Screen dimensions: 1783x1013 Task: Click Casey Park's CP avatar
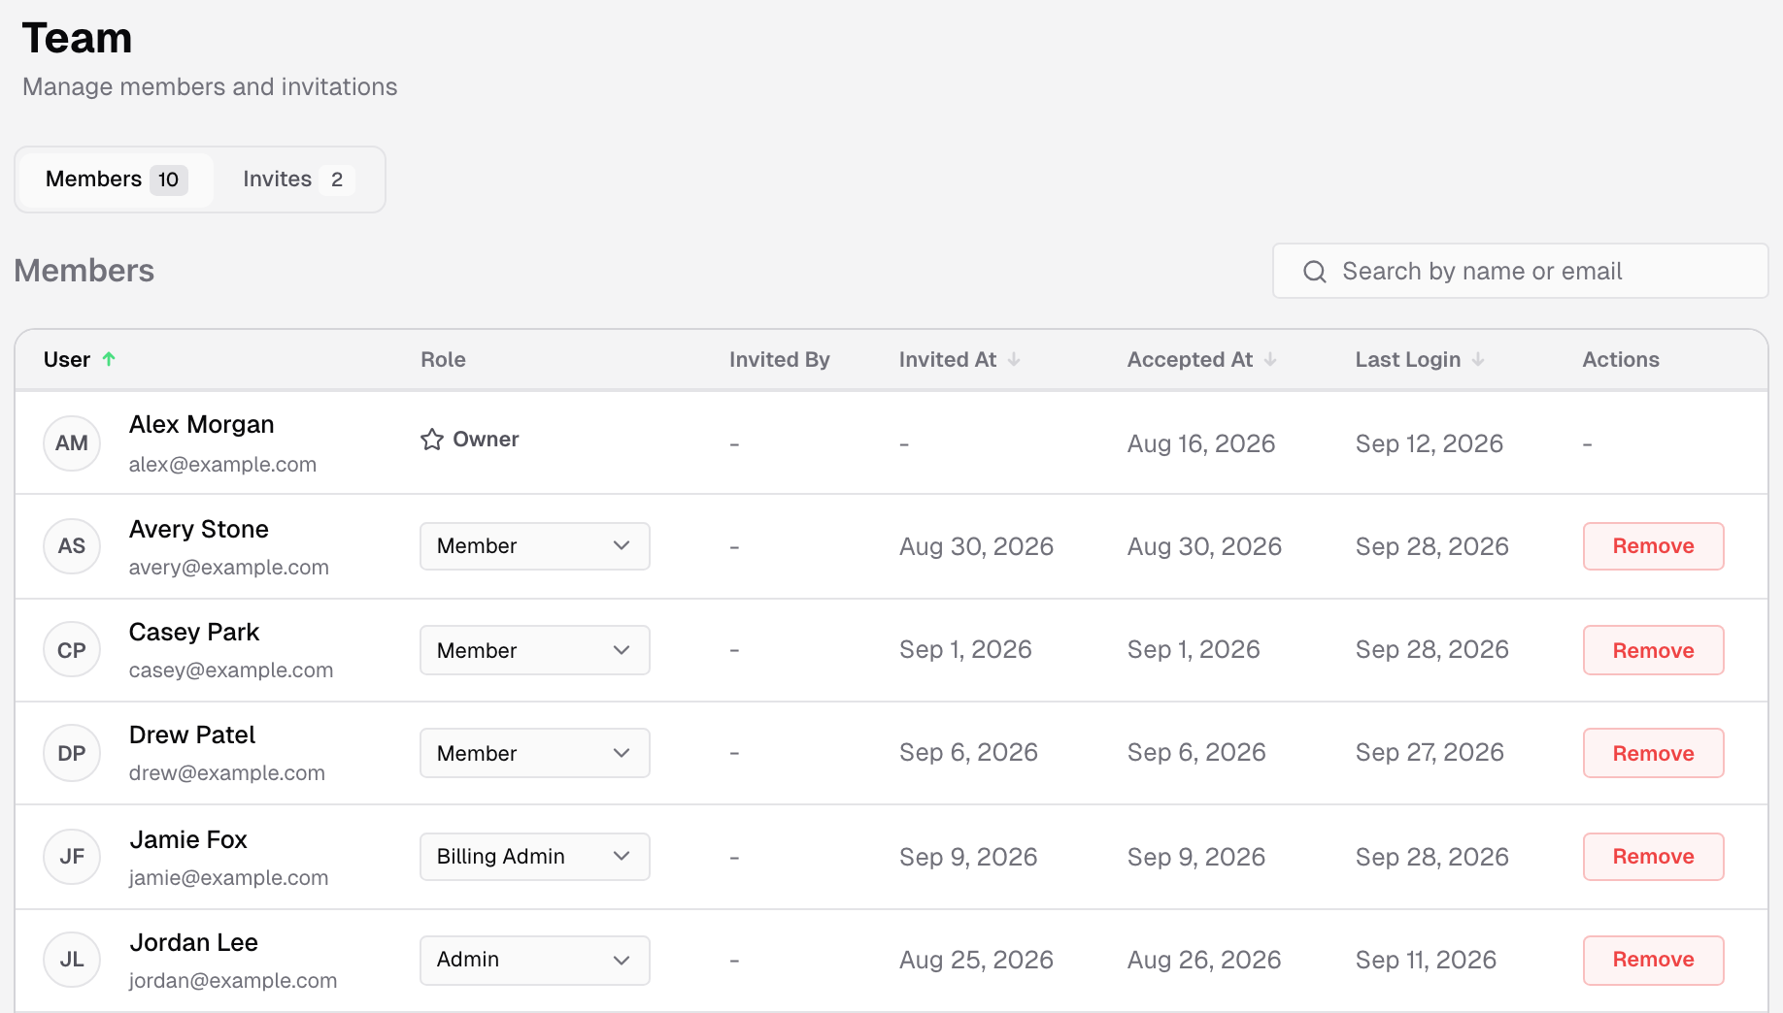(72, 650)
